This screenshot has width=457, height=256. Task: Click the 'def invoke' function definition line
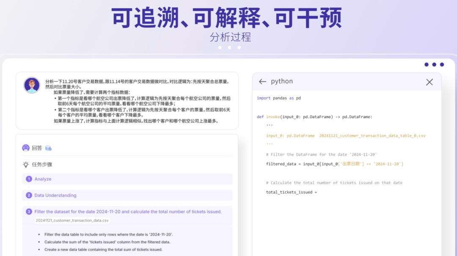point(314,117)
